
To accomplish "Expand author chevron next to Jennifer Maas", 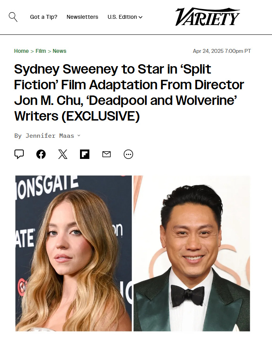I will 79,135.
